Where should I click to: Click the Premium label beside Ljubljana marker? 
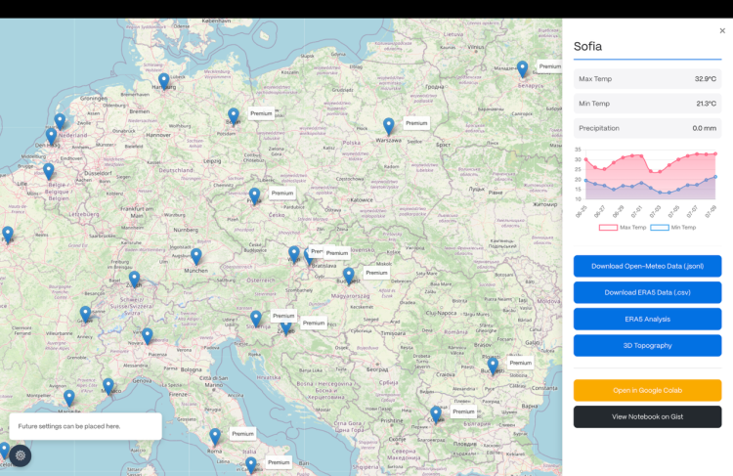283,316
